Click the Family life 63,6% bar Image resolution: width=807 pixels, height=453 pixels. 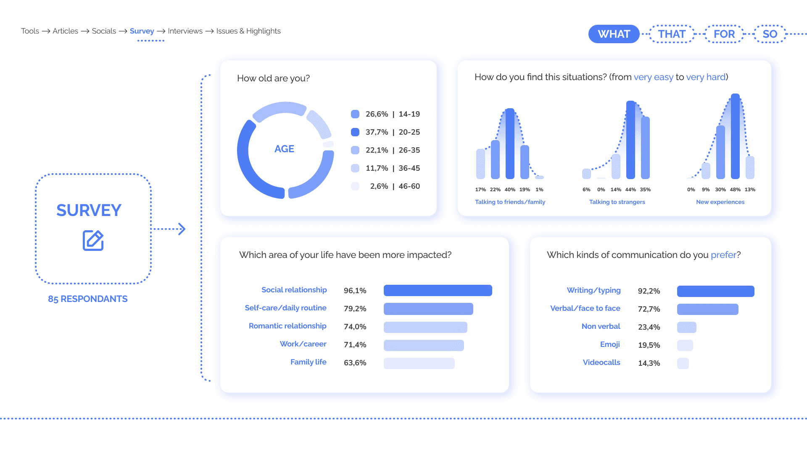[x=419, y=363]
